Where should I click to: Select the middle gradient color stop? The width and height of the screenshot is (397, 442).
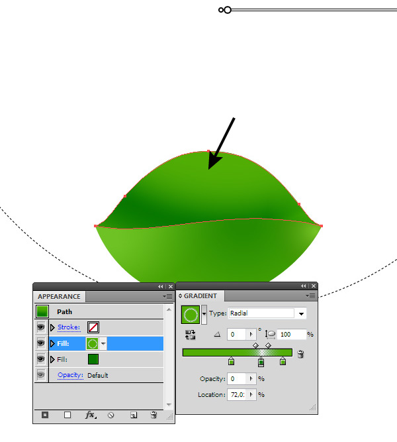pos(261,362)
